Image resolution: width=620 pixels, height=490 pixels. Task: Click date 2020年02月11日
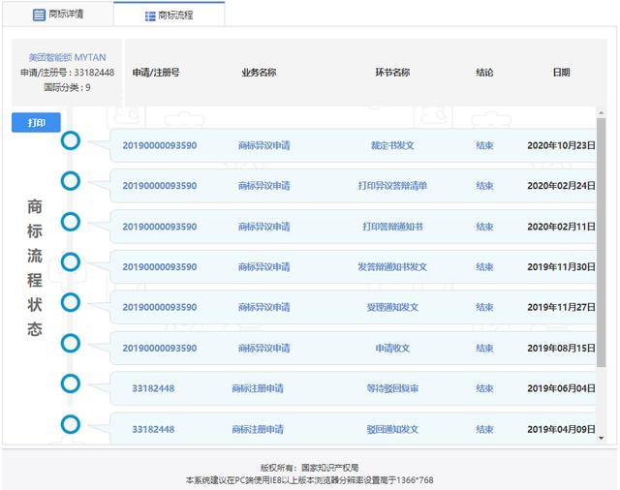(x=561, y=227)
